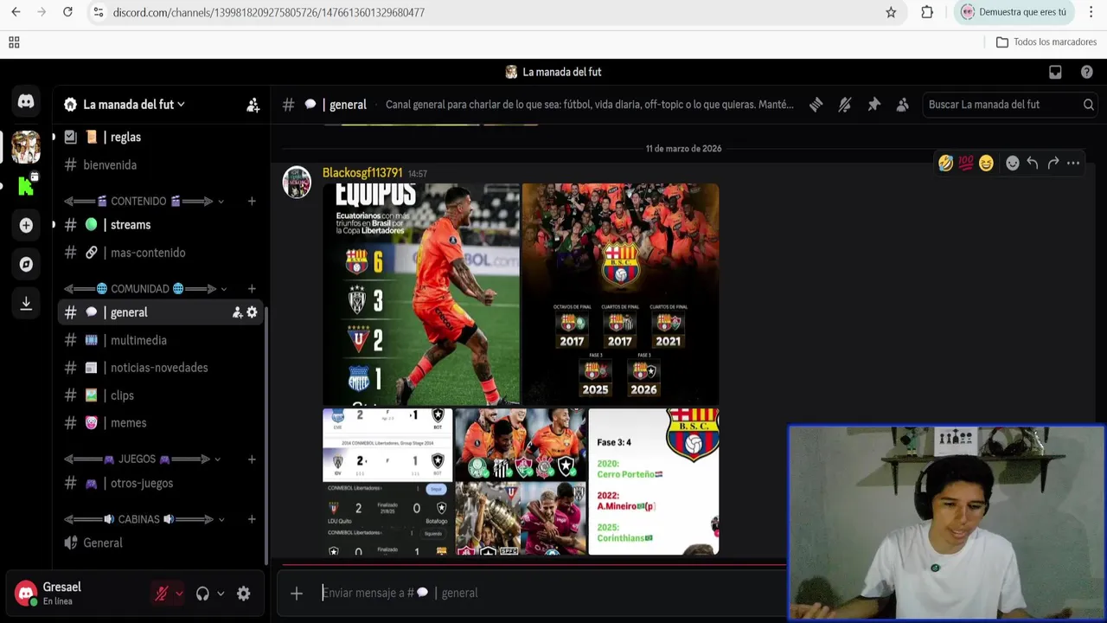Create invite for general channel
This screenshot has height=623, width=1107.
point(237,312)
